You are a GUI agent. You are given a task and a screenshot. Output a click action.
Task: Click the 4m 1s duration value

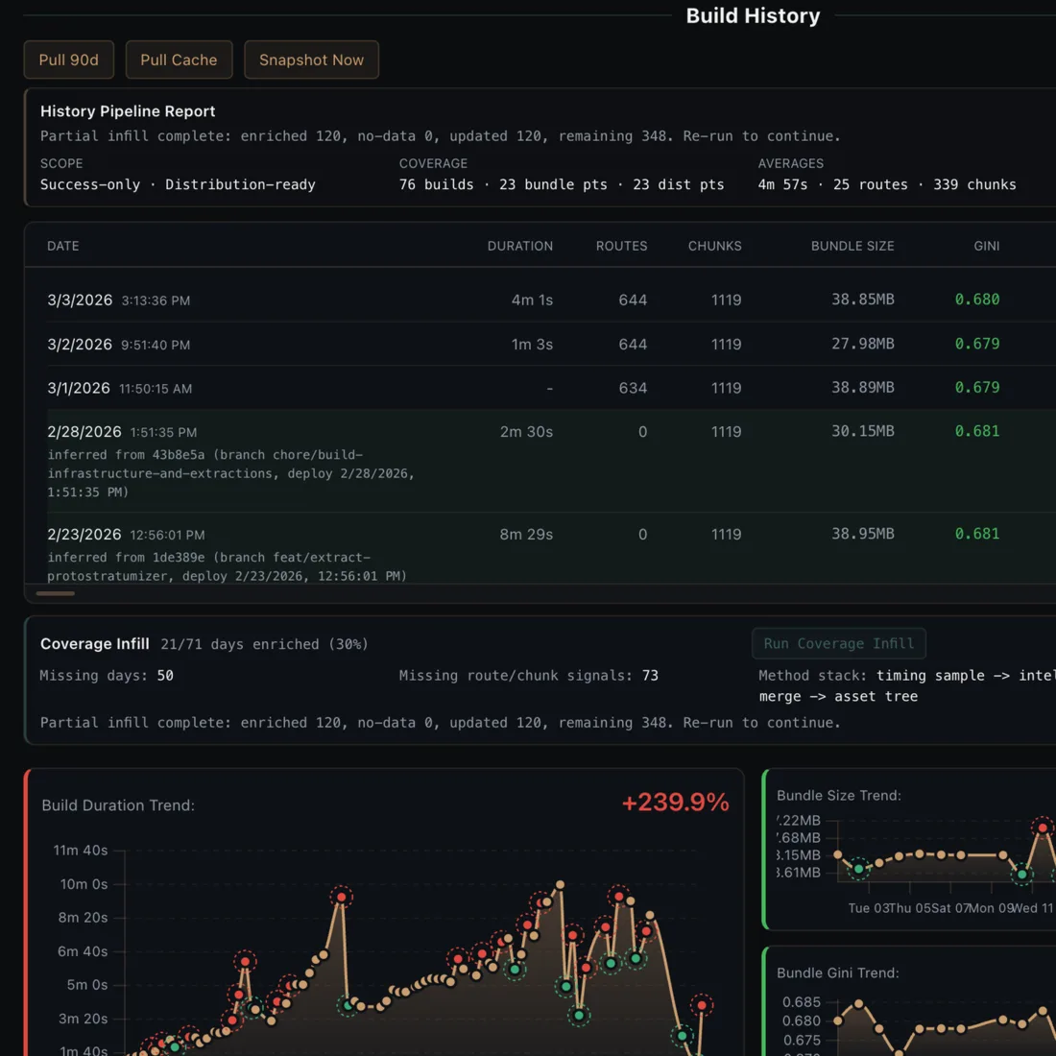click(x=532, y=300)
